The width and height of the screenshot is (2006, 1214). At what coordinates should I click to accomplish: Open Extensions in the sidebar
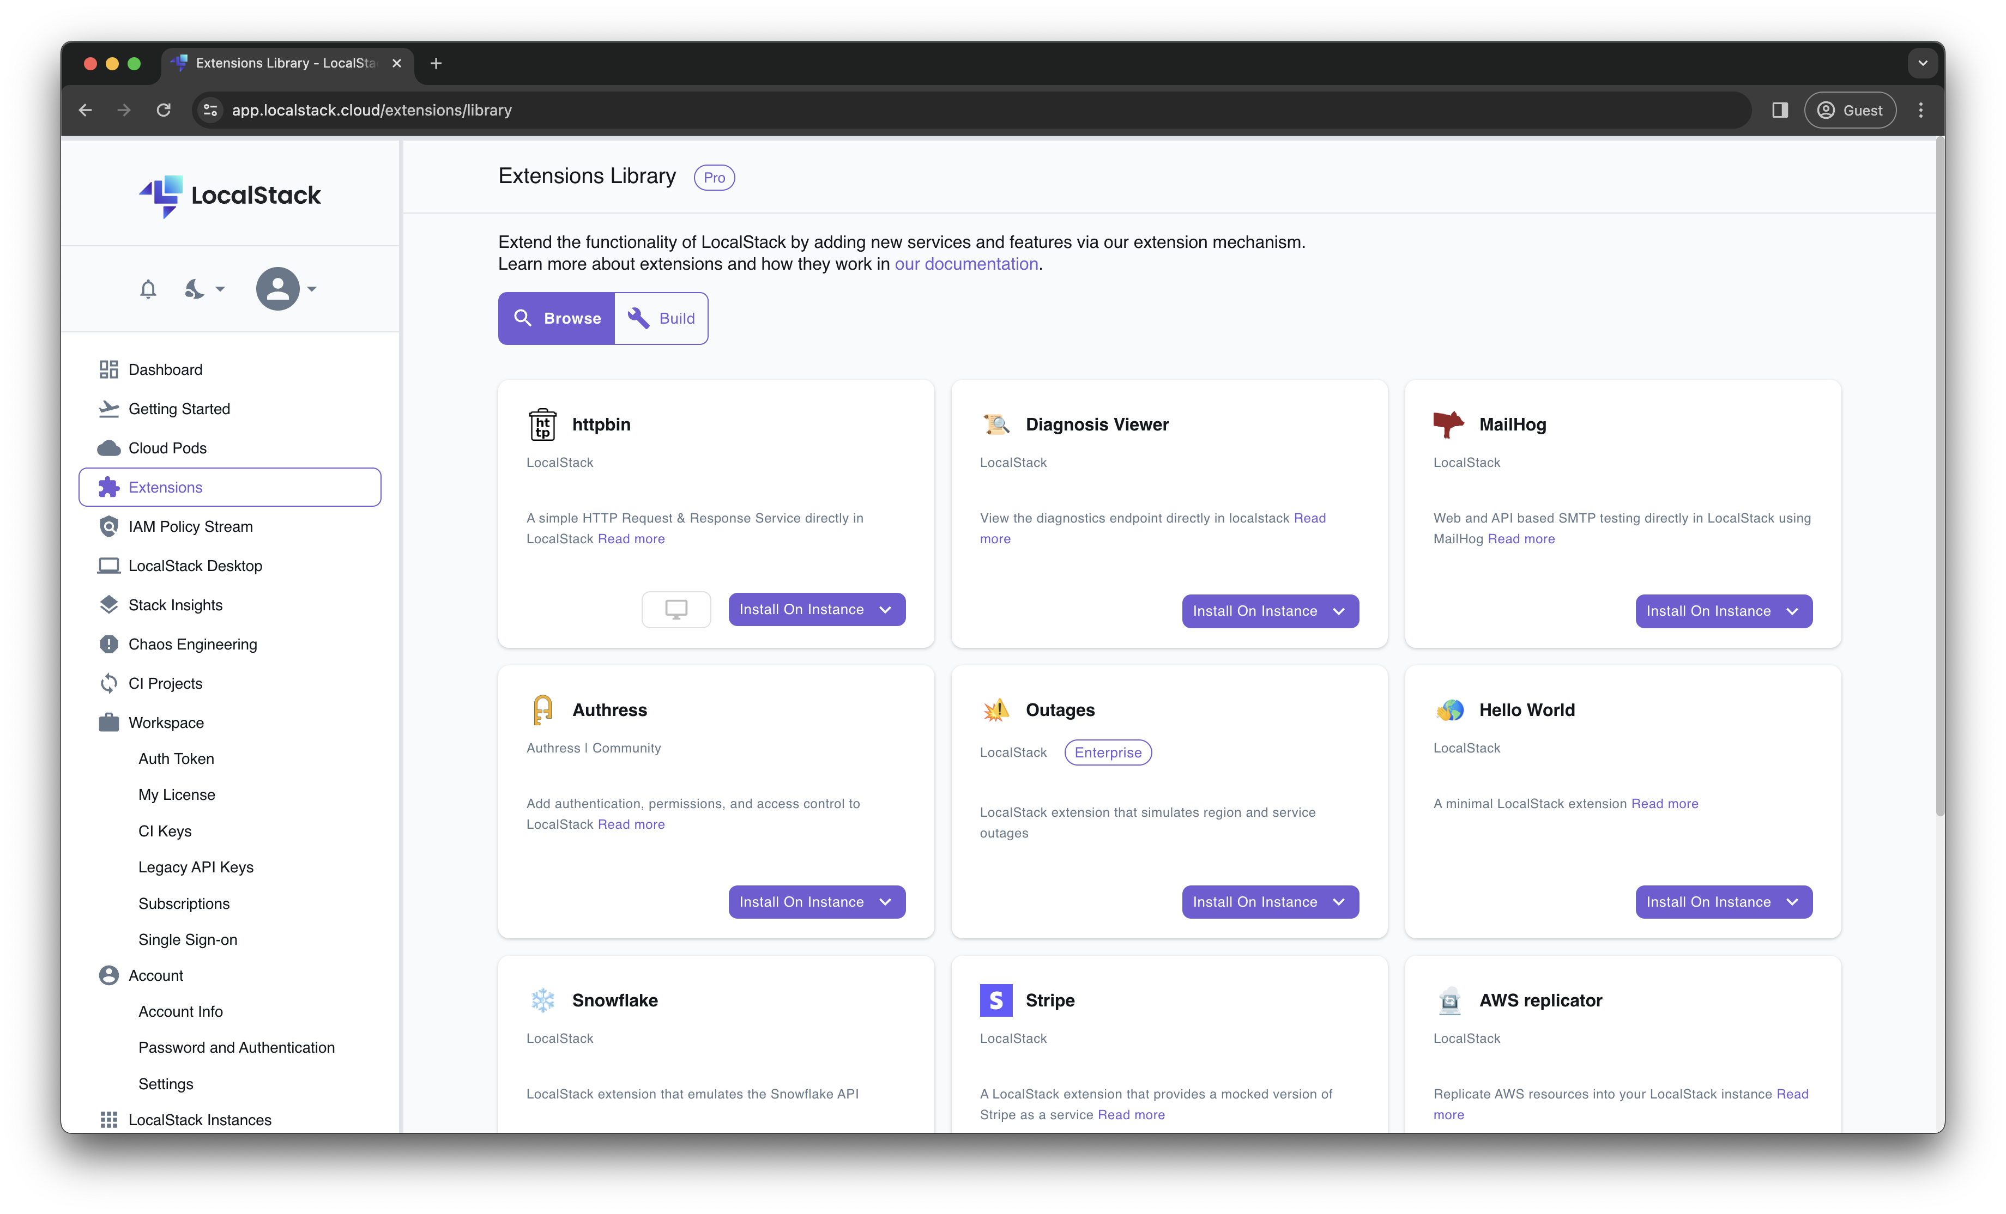165,487
